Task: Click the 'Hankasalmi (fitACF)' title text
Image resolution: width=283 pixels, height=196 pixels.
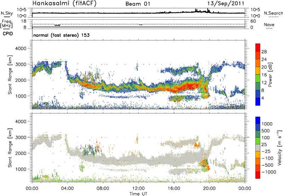Action: click(64, 3)
